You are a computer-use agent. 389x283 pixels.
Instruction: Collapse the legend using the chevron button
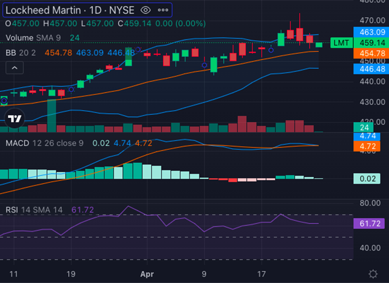[x=14, y=68]
